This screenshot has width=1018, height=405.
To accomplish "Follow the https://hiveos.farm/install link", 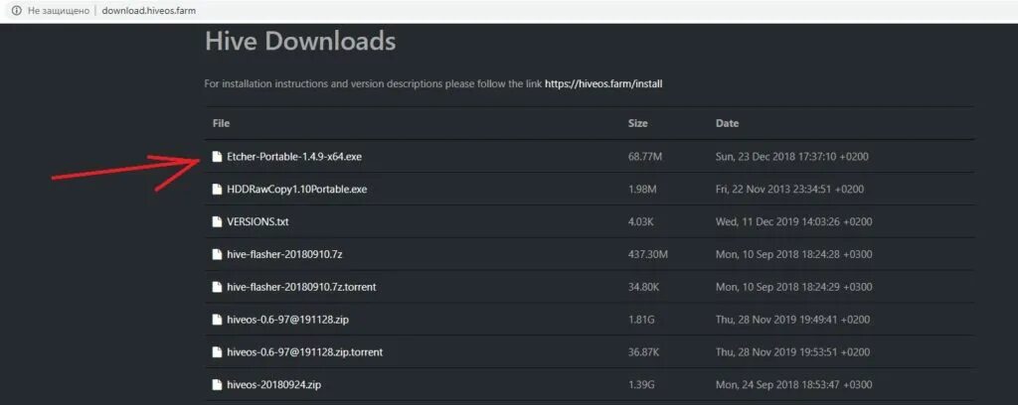I will tap(603, 84).
